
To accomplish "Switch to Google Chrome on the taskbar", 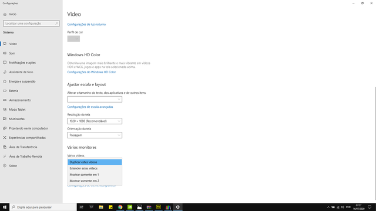I will pyautogui.click(x=120, y=207).
